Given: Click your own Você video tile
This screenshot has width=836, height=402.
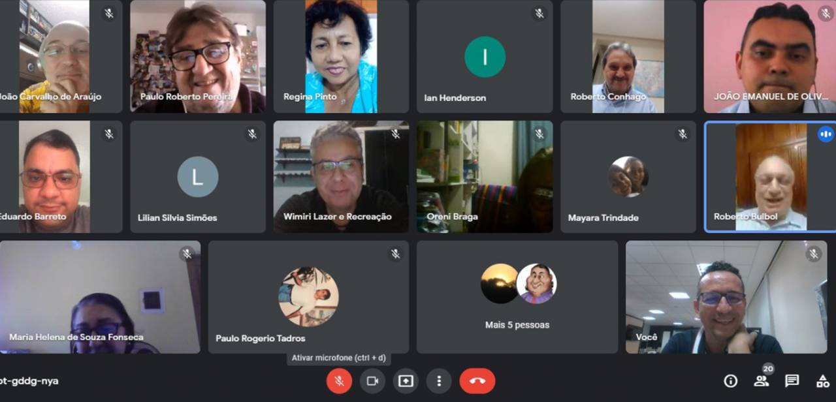Looking at the screenshot, I should pyautogui.click(x=726, y=297).
